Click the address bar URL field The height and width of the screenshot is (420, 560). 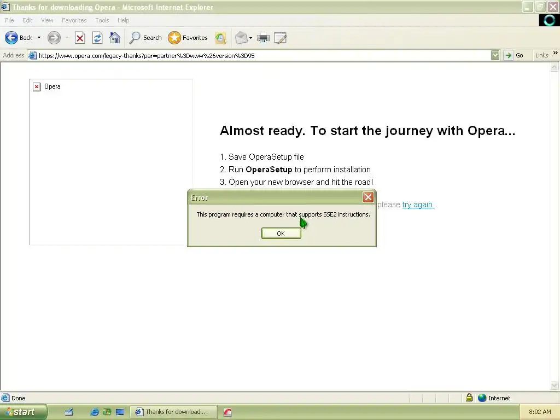(x=264, y=55)
